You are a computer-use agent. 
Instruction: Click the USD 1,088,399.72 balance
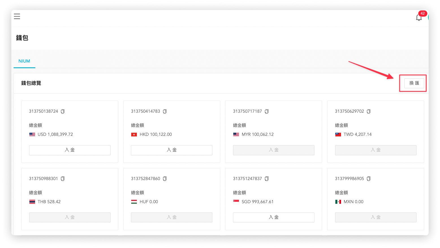[55, 134]
